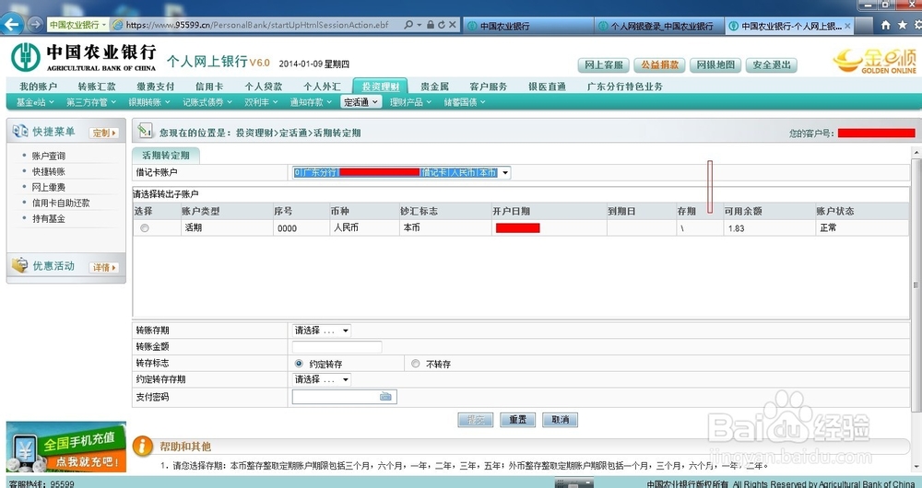Click the 定制 button in 快捷菜单

tap(104, 133)
